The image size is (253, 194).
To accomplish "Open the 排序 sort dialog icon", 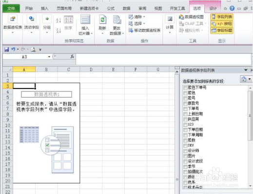I will [x=68, y=20].
